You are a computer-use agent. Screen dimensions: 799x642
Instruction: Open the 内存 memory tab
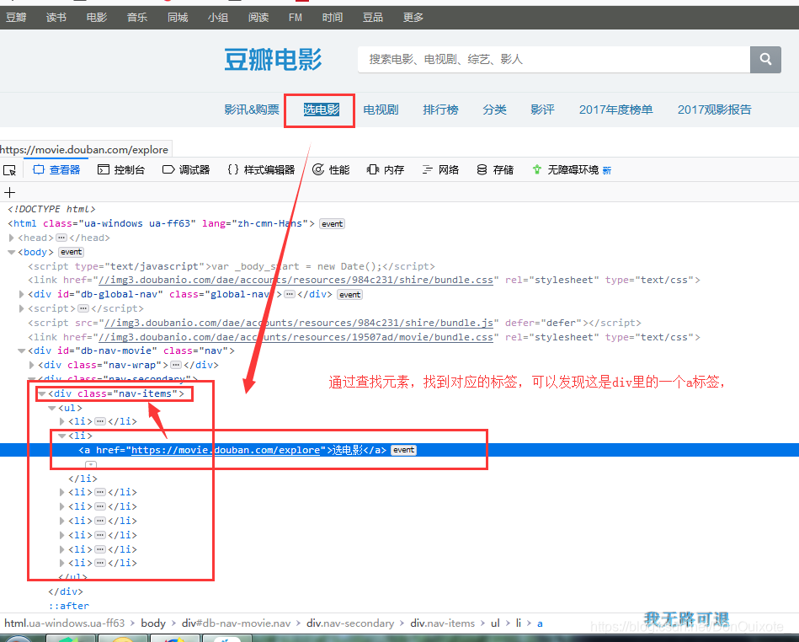(x=386, y=170)
